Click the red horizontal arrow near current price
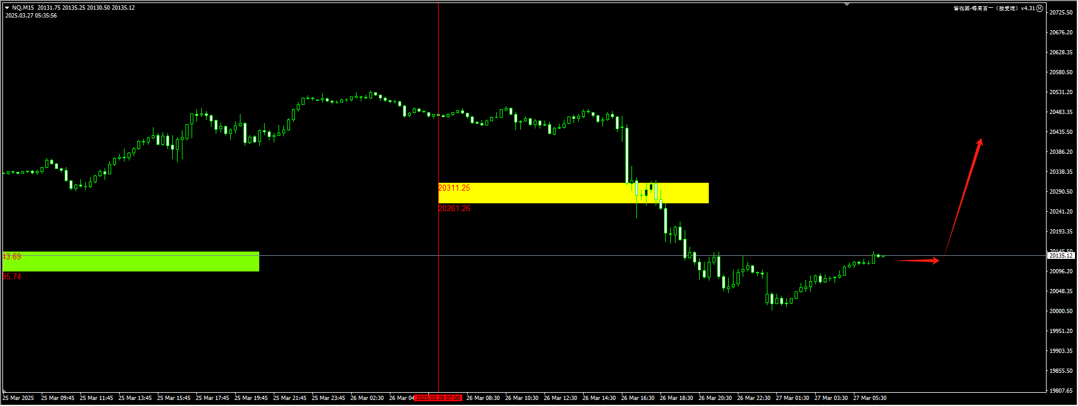The image size is (1078, 406). pos(916,261)
